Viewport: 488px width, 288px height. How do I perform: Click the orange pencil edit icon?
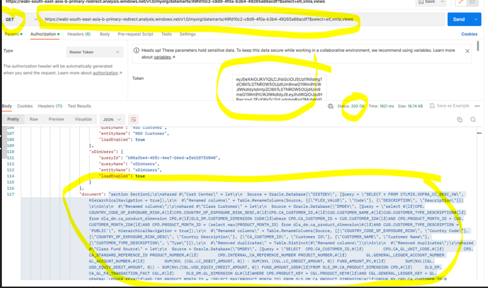461,2
